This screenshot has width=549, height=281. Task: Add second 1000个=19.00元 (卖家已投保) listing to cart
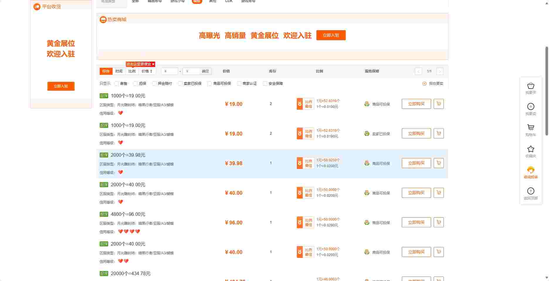tap(439, 133)
